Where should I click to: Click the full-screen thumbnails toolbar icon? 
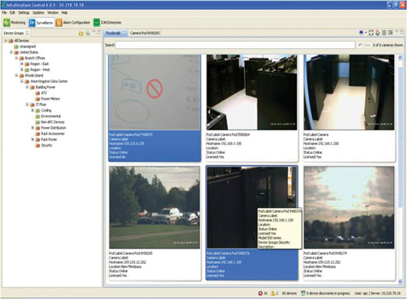tap(371, 33)
